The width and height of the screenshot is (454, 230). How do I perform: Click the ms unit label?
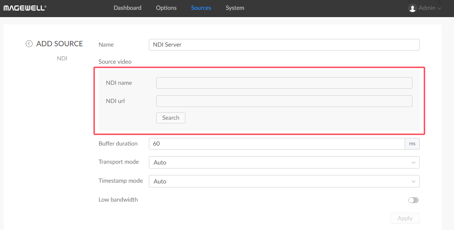coord(412,144)
